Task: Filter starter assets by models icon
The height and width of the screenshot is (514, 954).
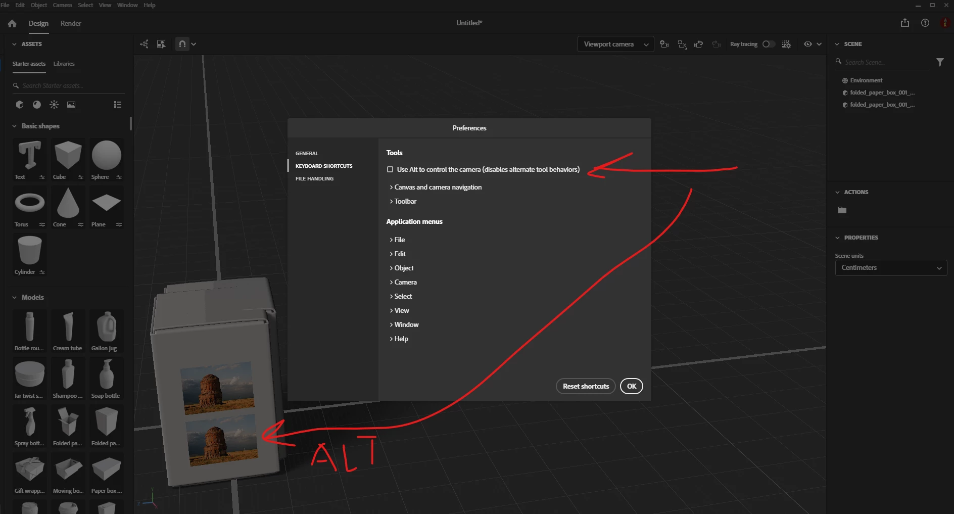Action: point(20,105)
